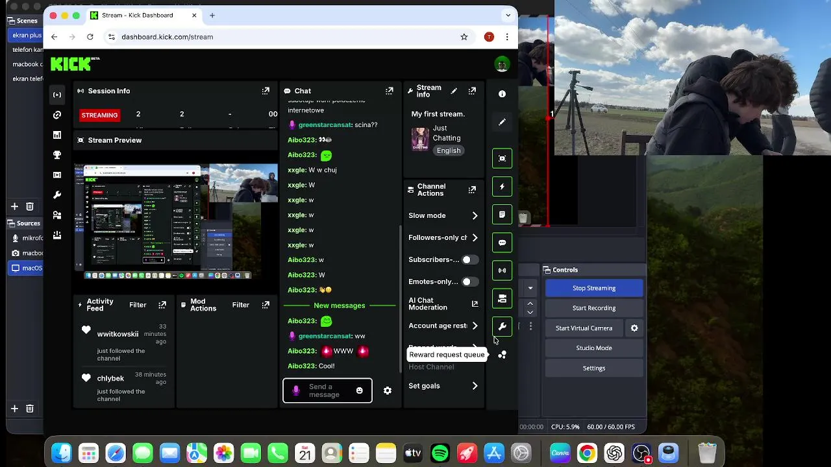Toggle Subscribers-only chat switch
The width and height of the screenshot is (831, 467).
click(469, 259)
